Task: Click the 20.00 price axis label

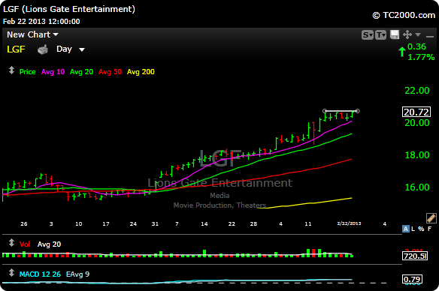Action: [417, 123]
